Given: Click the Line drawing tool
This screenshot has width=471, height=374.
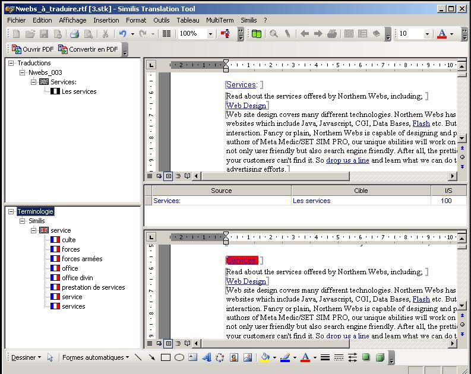Looking at the screenshot, I should (x=138, y=357).
